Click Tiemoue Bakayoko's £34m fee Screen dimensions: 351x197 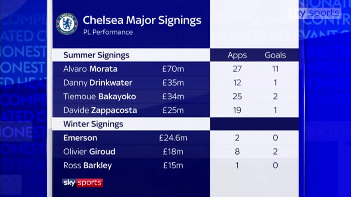tap(173, 97)
